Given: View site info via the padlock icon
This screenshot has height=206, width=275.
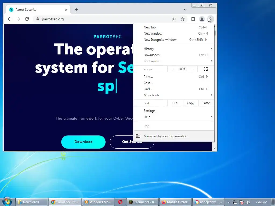Looking at the screenshot, I should (37, 19).
